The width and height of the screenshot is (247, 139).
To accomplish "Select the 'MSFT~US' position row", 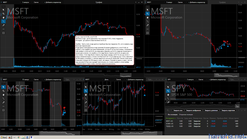I will [202, 121].
